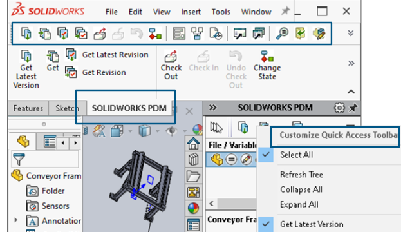Click the Appearances color ball icon

click(193, 208)
